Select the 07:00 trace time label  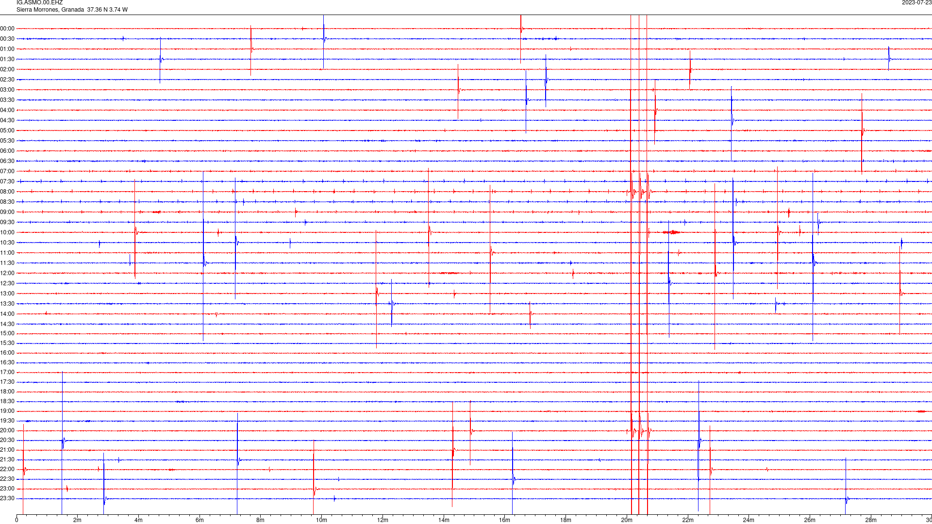pos(7,171)
